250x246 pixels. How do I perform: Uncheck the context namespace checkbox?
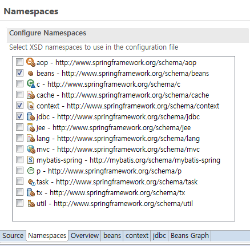point(19,106)
